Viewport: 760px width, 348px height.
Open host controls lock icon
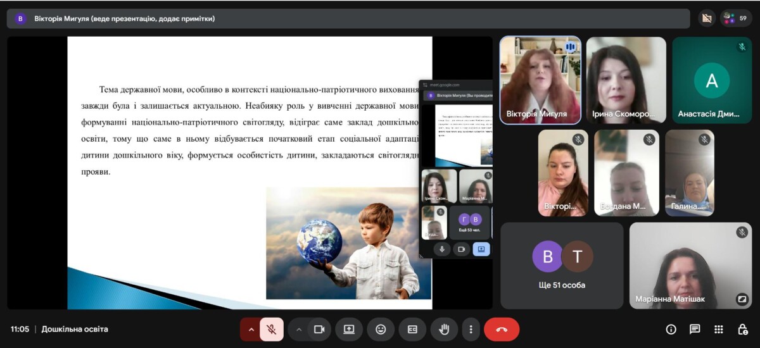(743, 330)
